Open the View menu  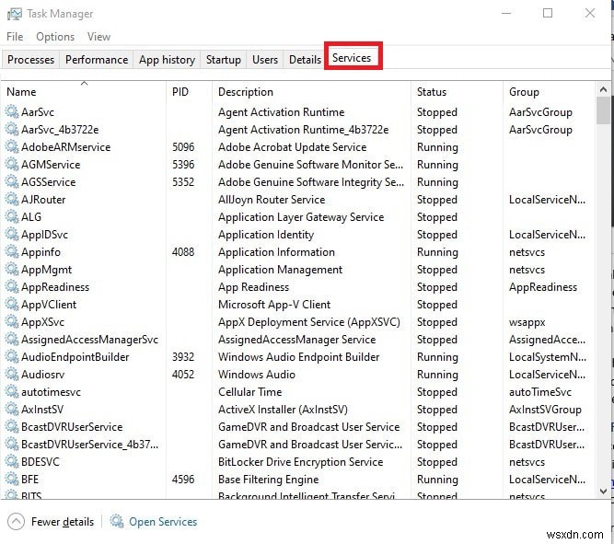click(x=98, y=37)
